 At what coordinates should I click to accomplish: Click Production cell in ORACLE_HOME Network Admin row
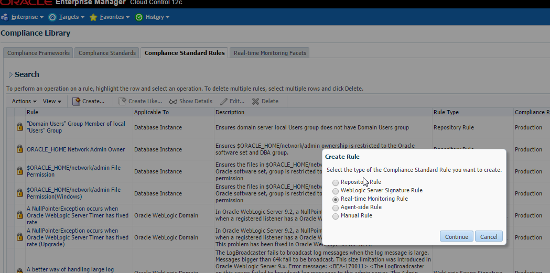[x=529, y=149]
